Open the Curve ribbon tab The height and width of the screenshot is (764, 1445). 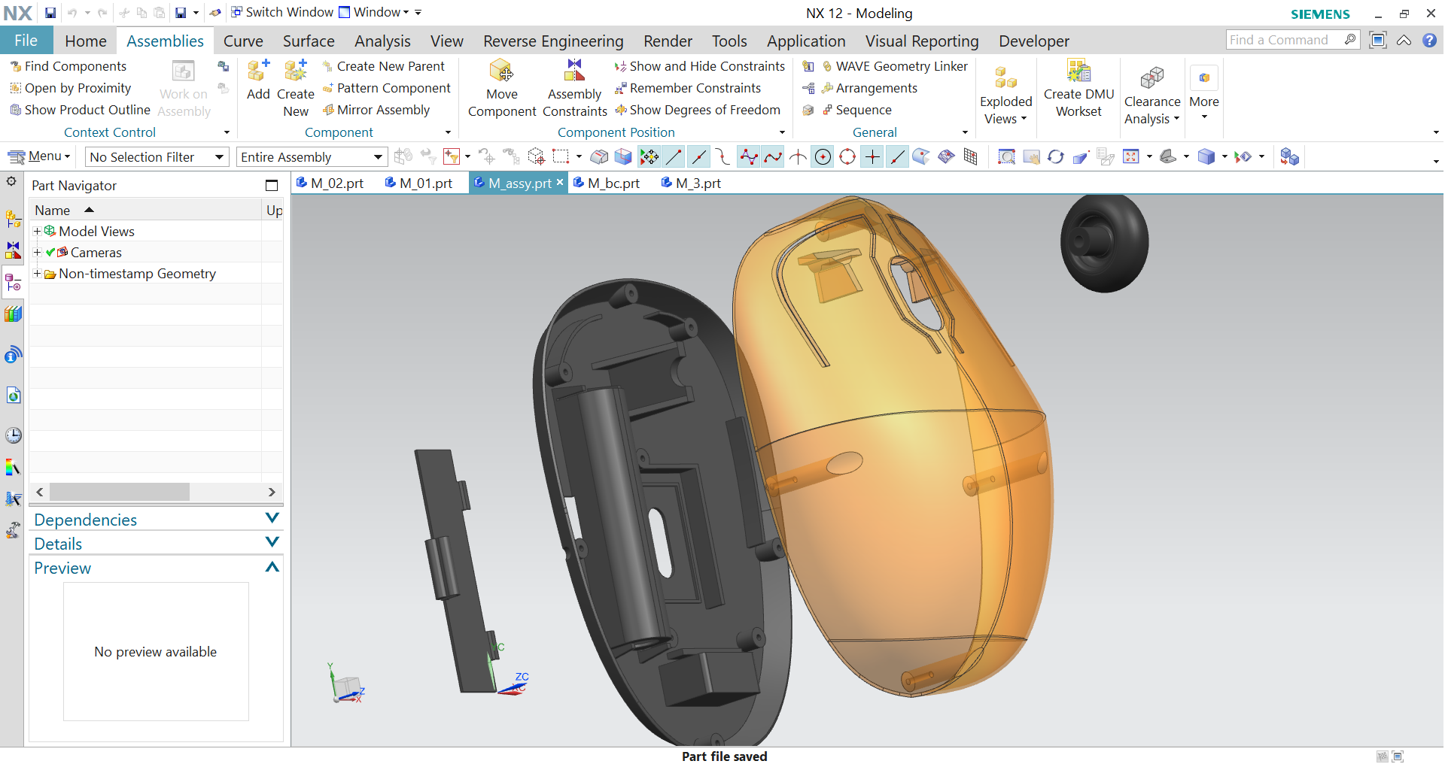[243, 41]
